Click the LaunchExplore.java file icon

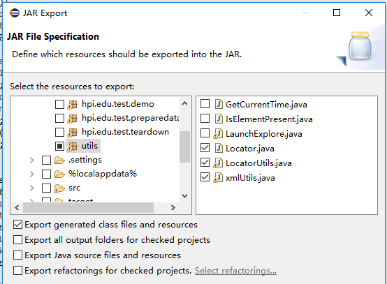[x=218, y=133]
